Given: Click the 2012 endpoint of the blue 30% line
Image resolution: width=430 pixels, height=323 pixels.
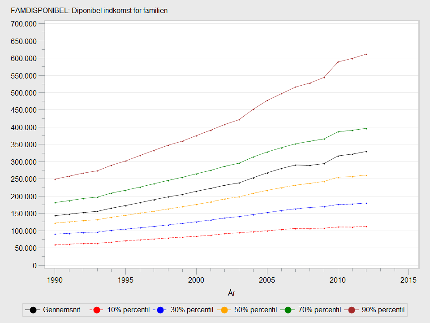Looking at the screenshot, I should pyautogui.click(x=366, y=203).
